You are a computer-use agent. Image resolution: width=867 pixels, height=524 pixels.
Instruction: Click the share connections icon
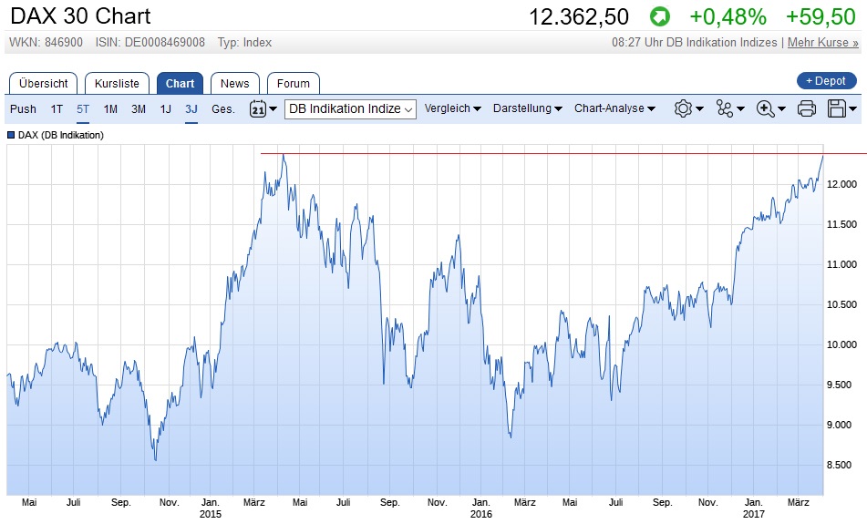pyautogui.click(x=726, y=109)
